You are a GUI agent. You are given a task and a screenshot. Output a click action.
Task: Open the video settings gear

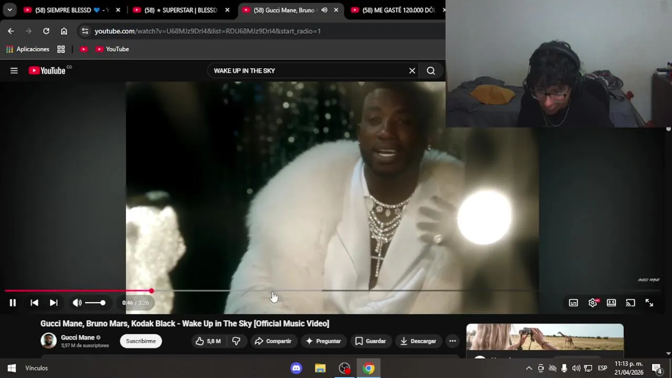click(593, 303)
